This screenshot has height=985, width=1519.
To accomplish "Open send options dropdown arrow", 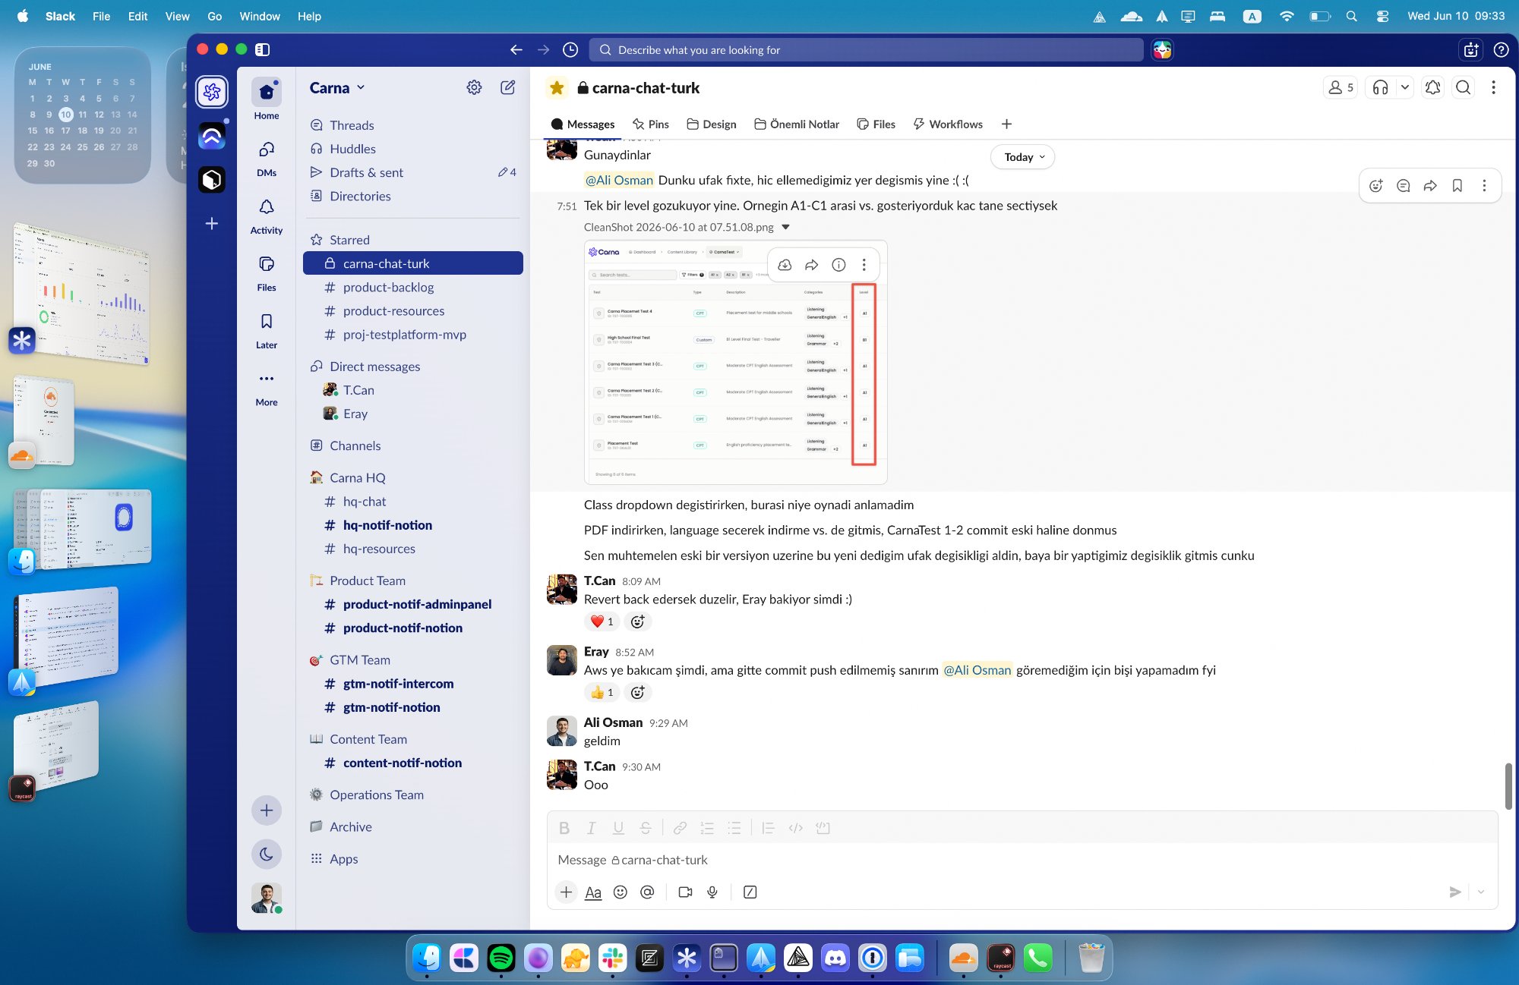I will (x=1481, y=892).
